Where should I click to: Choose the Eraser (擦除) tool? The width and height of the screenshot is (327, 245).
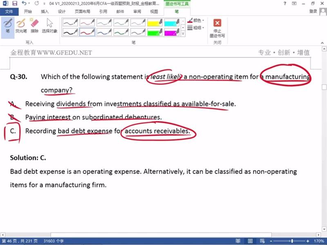[34, 25]
